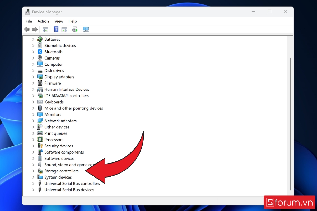Screen dimensions: 317x211
Task: Expand the Cameras category
Action: (x=33, y=58)
